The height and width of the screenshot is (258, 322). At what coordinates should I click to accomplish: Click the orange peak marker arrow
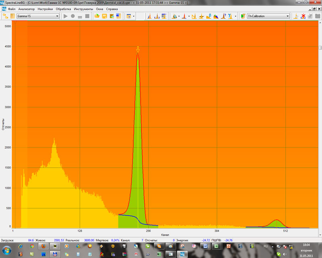[138, 49]
